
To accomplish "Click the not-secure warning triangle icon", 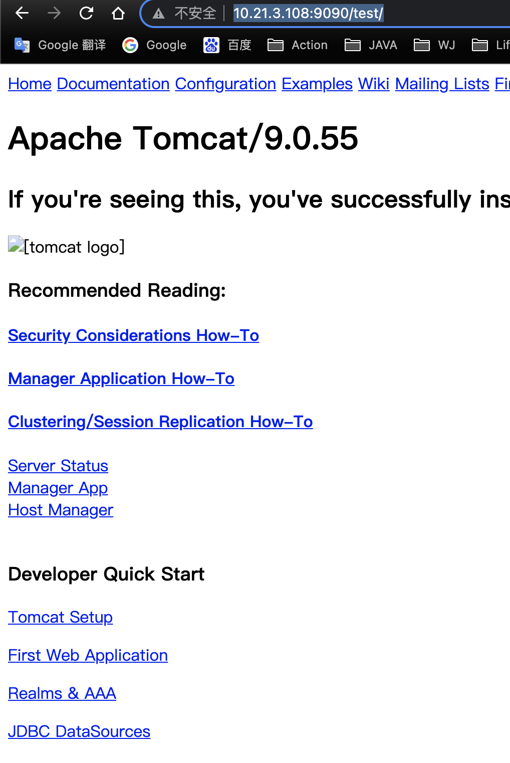I will pyautogui.click(x=159, y=14).
